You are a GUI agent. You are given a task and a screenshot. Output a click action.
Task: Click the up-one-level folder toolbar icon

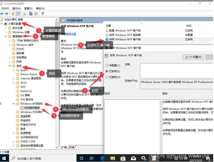point(13,14)
